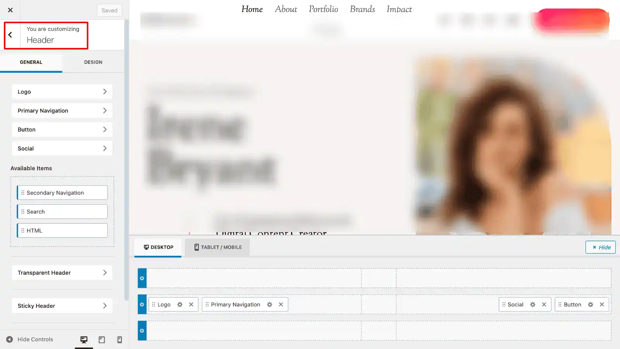Click the sidebar scrollbar

126,159
